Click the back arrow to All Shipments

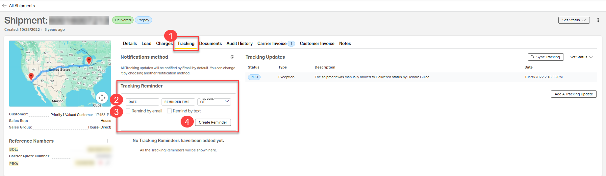pos(4,6)
